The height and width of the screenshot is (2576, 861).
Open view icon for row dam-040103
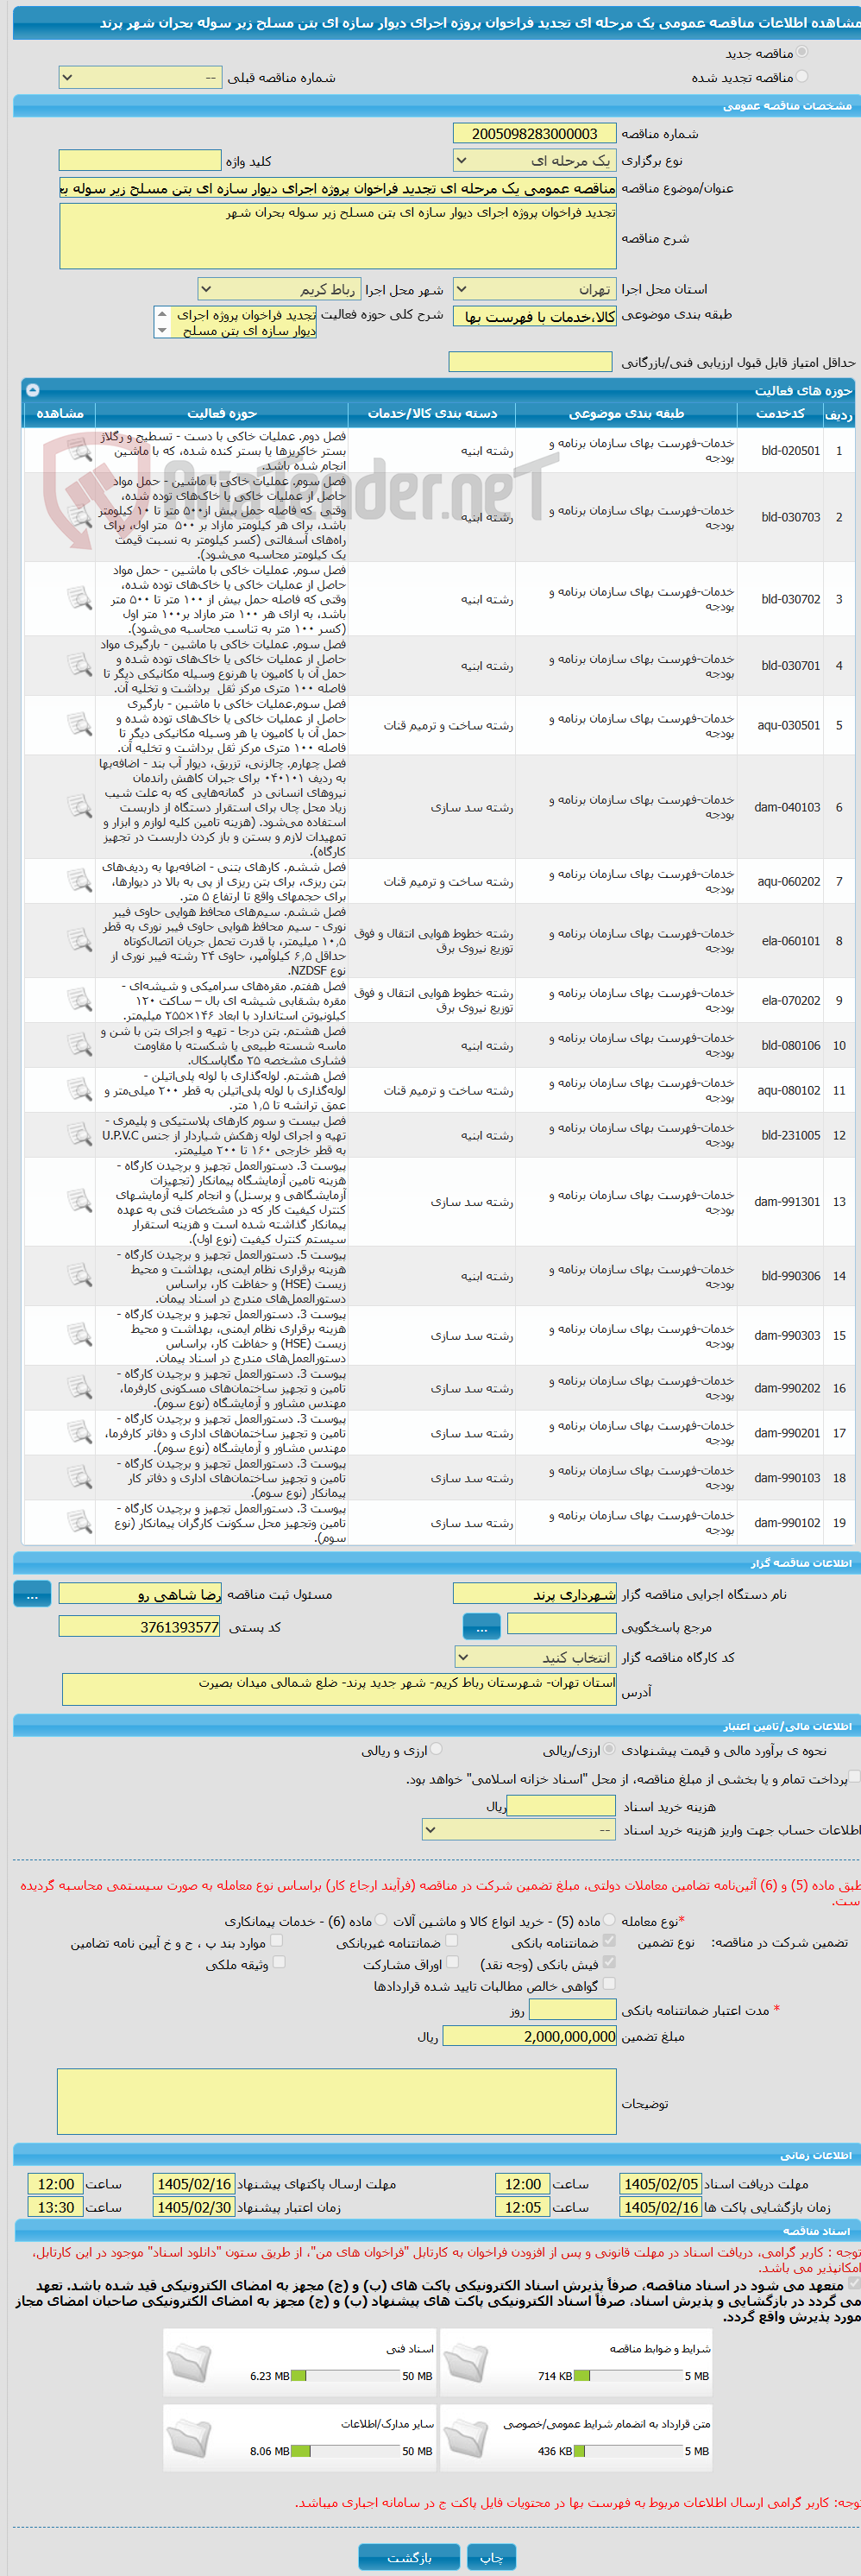pyautogui.click(x=79, y=807)
